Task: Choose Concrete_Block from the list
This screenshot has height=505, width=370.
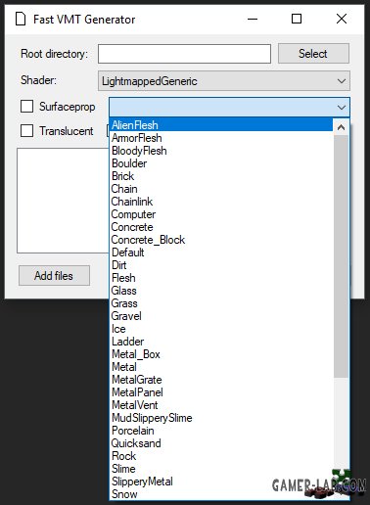Action: [x=221, y=240]
